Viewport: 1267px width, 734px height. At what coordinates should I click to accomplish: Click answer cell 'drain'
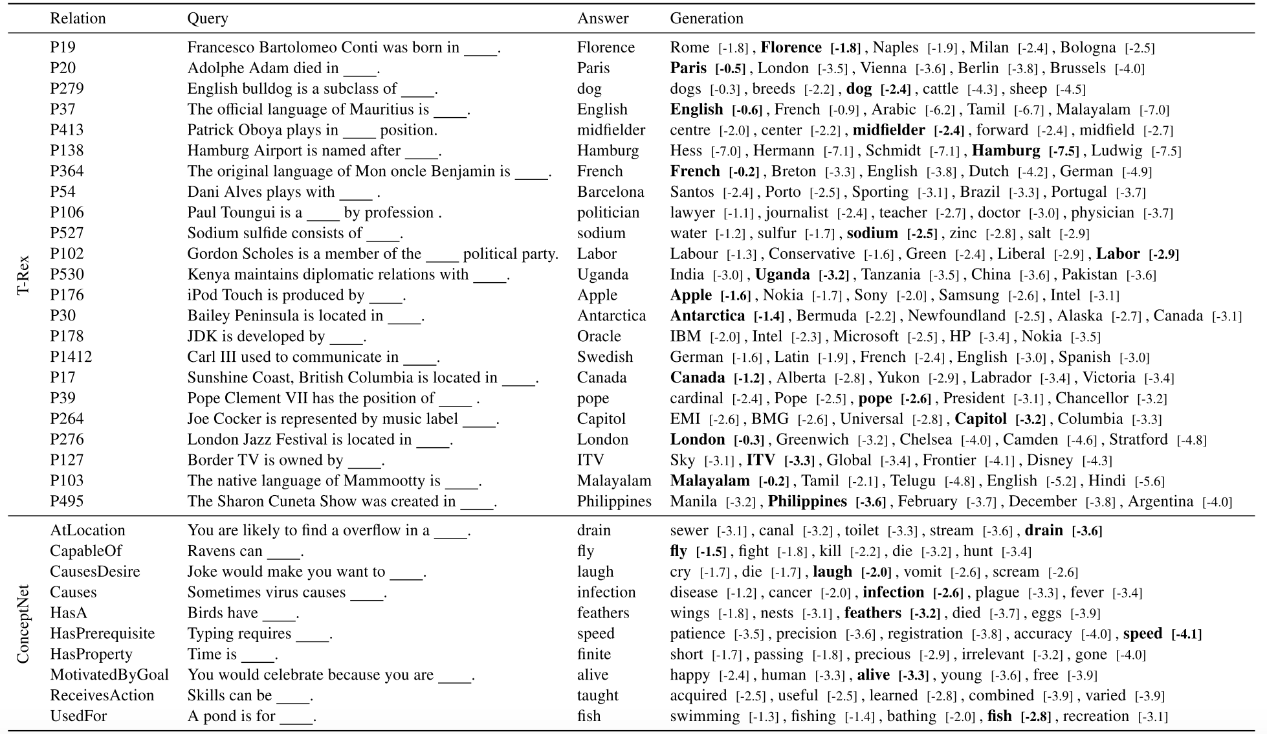click(x=594, y=530)
